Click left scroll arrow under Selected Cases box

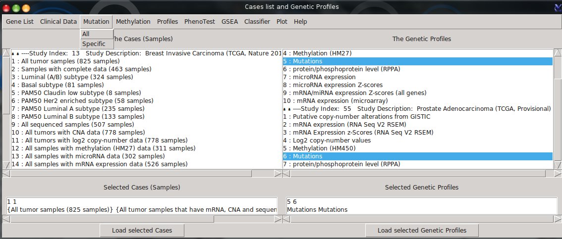[5, 219]
